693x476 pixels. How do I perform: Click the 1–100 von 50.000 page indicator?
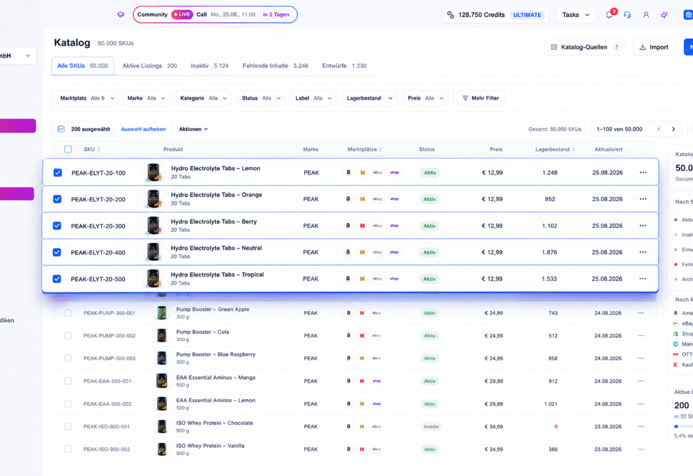[619, 129]
